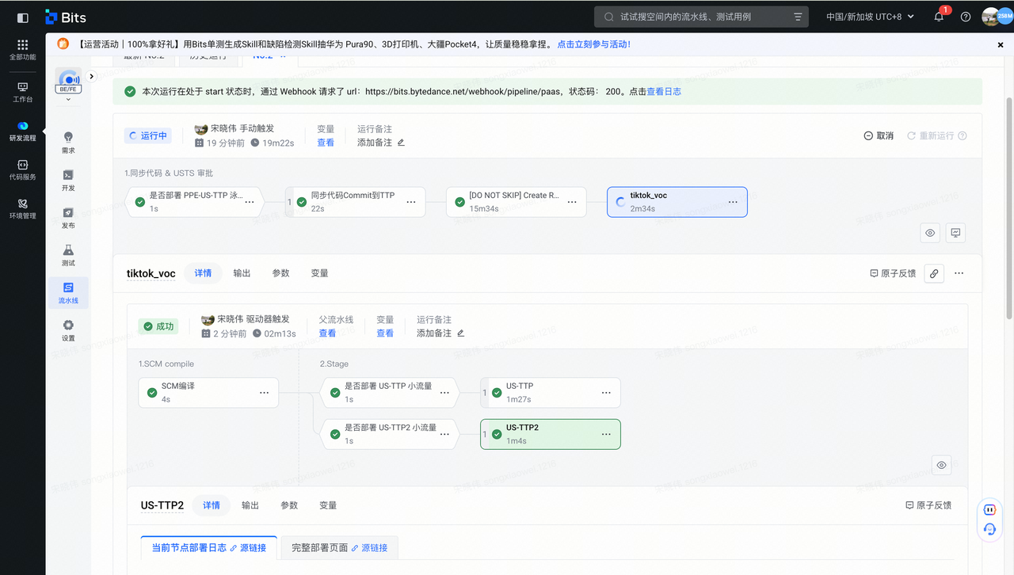
Task: Open options for 是否部署 US-TTP 小流量 node
Action: pyautogui.click(x=444, y=393)
